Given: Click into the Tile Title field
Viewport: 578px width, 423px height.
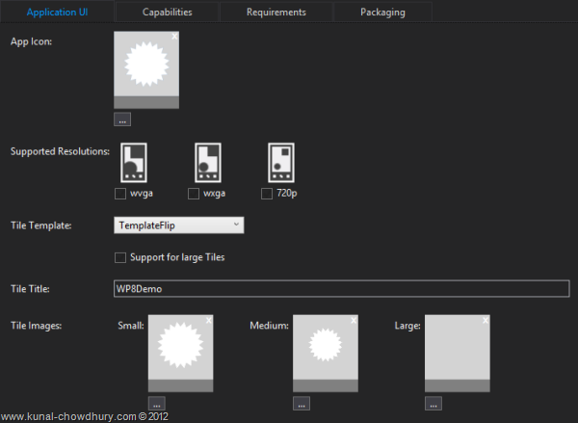Looking at the screenshot, I should coord(342,288).
